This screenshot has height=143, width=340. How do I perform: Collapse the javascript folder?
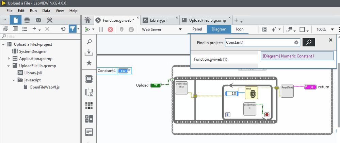[14, 80]
